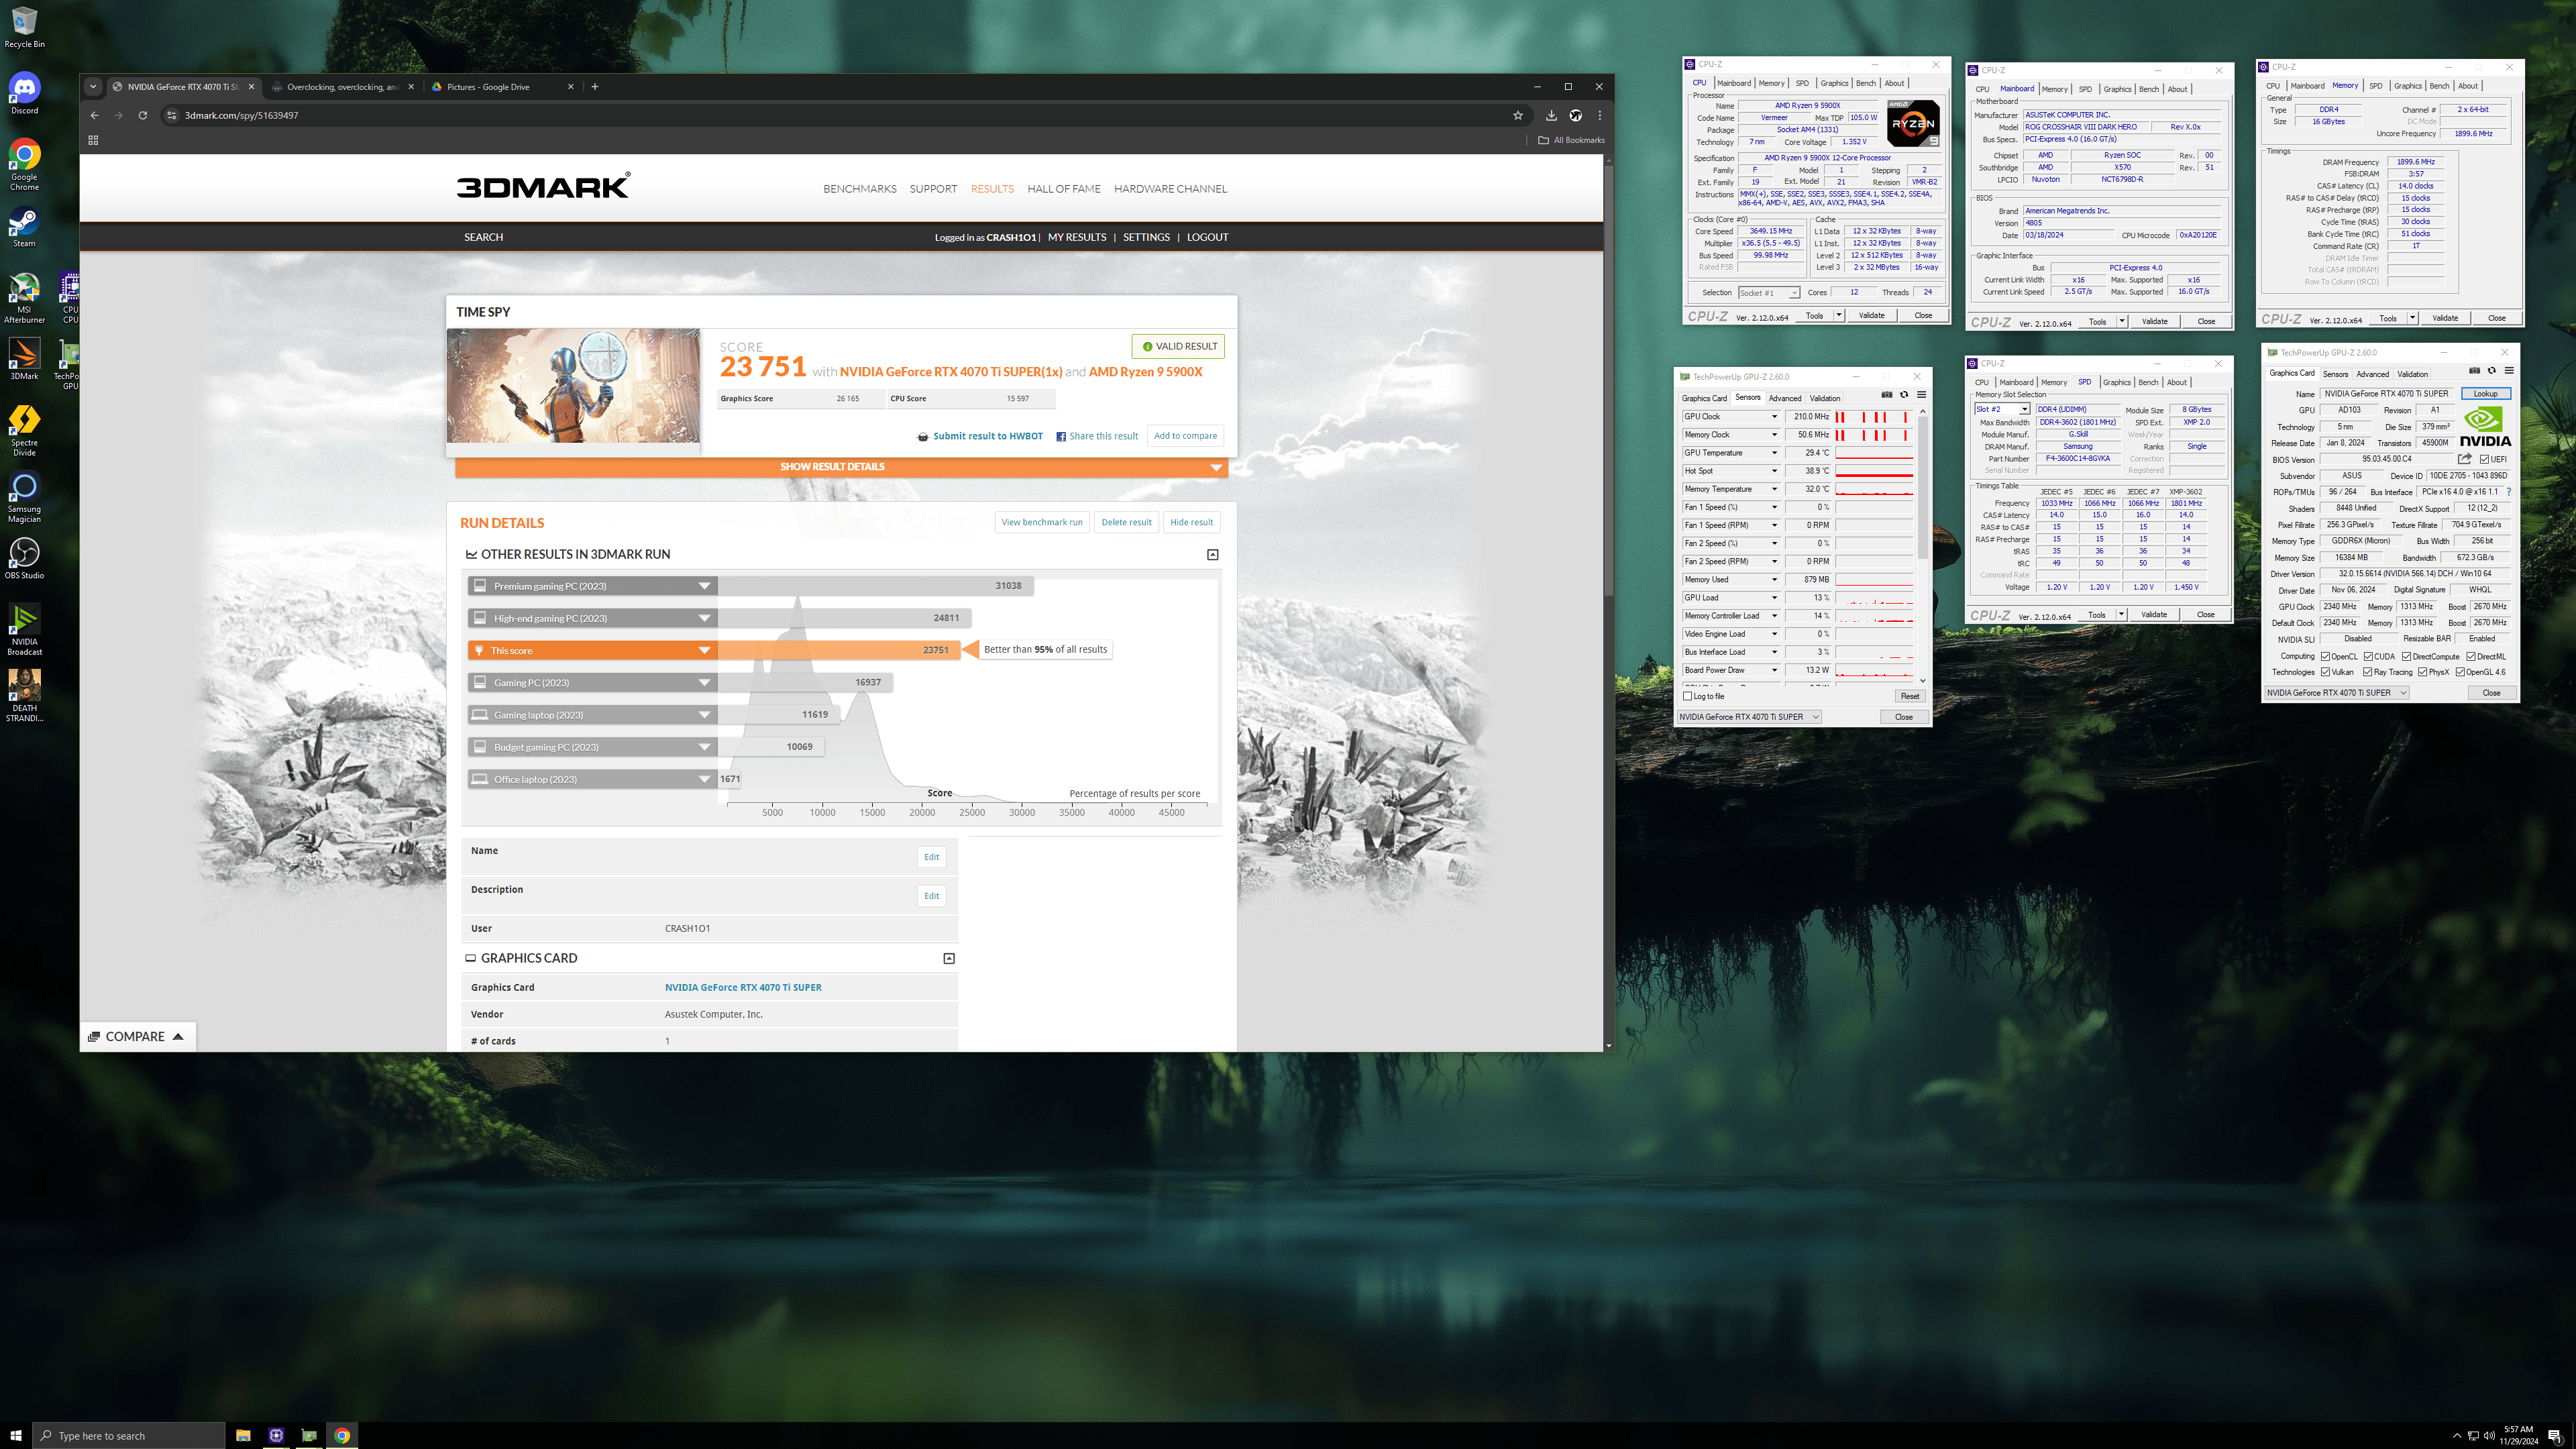Bookmark this page with the star icon
Image resolution: width=2576 pixels, height=1449 pixels.
[x=1517, y=115]
